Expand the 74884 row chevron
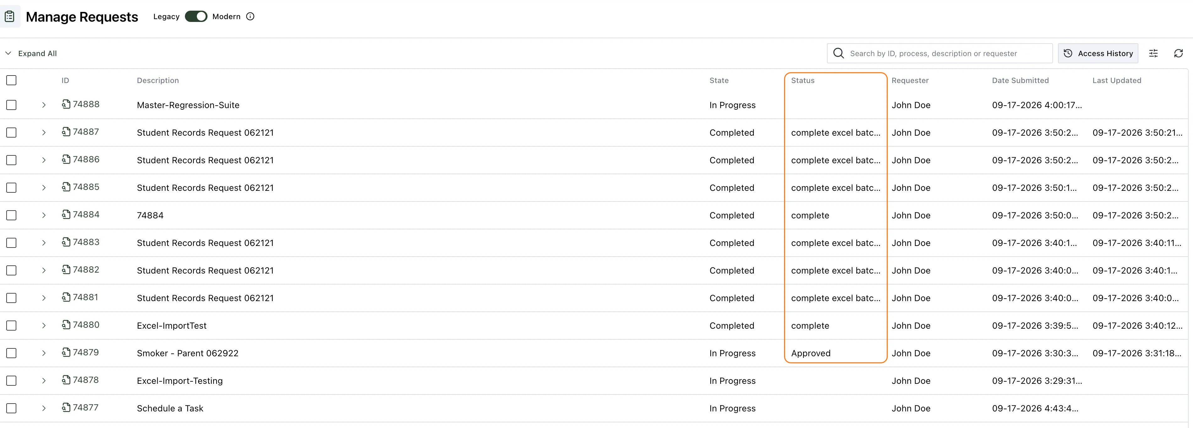Viewport: 1193px width, 428px height. point(44,215)
